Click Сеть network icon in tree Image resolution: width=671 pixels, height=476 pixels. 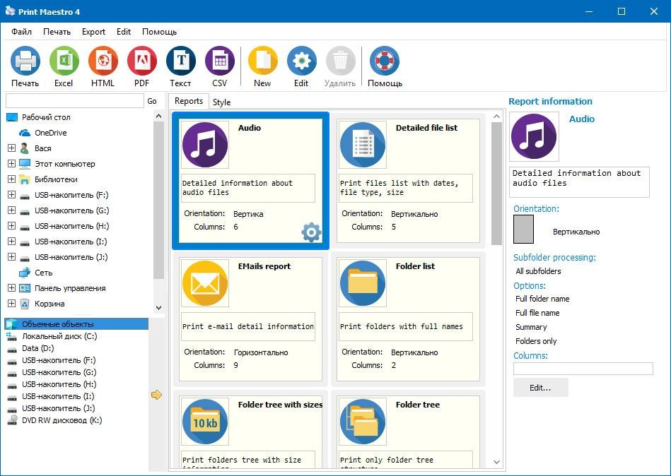25,273
